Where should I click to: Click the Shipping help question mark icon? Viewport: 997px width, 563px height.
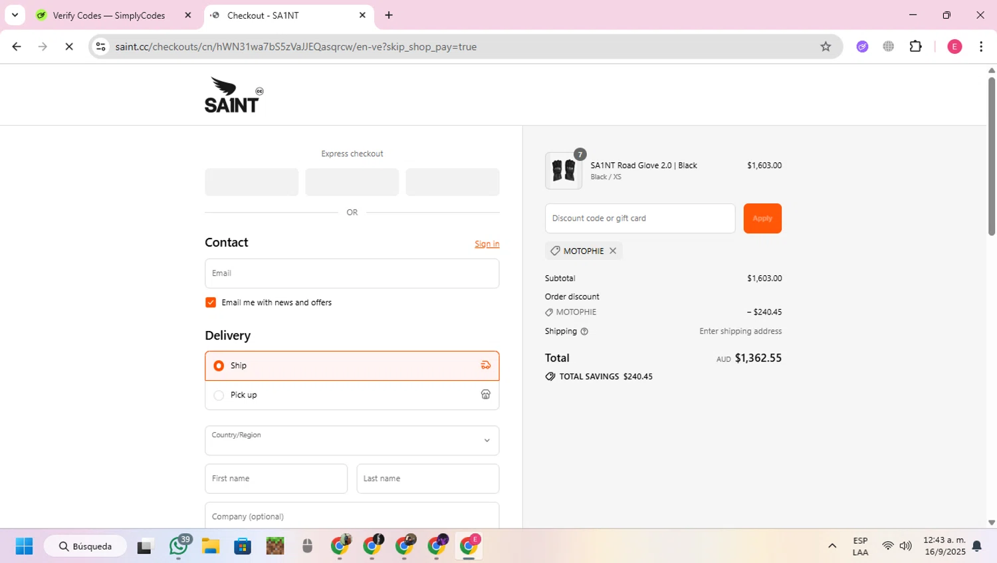584,331
